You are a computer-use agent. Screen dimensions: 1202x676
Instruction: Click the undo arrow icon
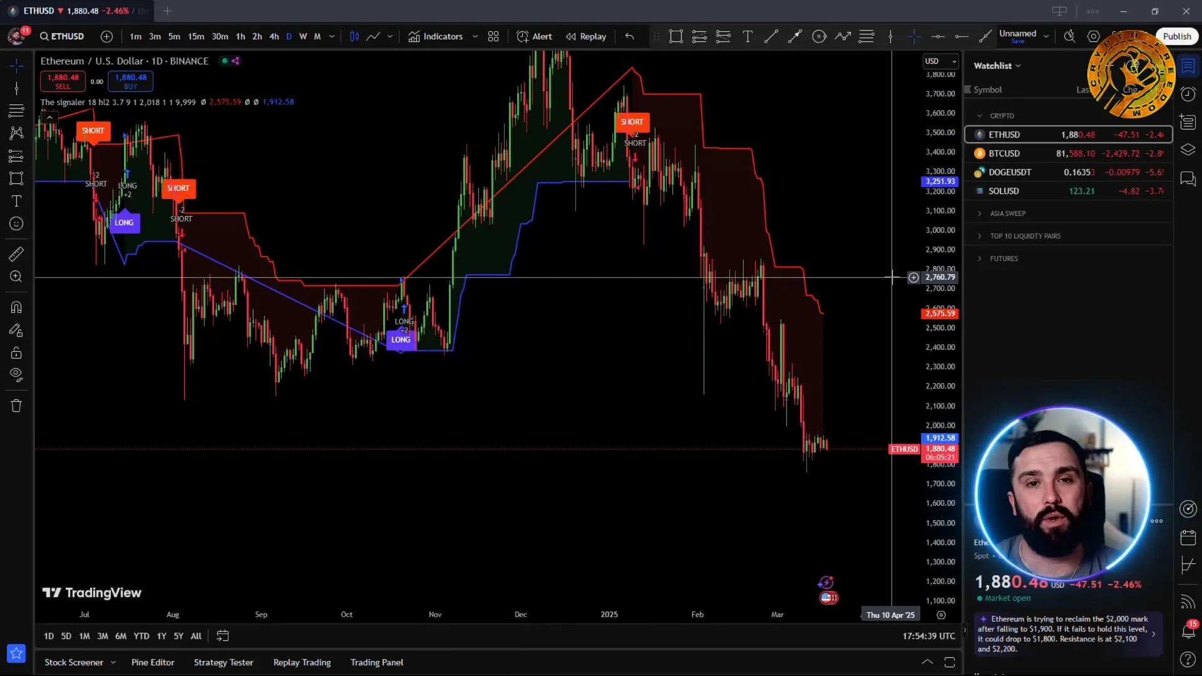pos(629,36)
